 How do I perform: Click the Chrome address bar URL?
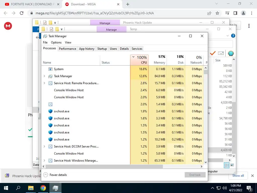95,13
